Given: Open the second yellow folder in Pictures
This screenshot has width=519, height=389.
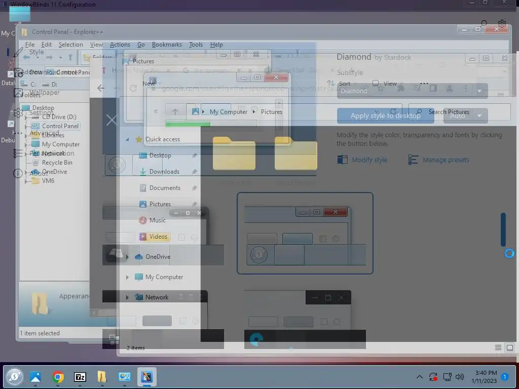Looking at the screenshot, I should [x=295, y=153].
